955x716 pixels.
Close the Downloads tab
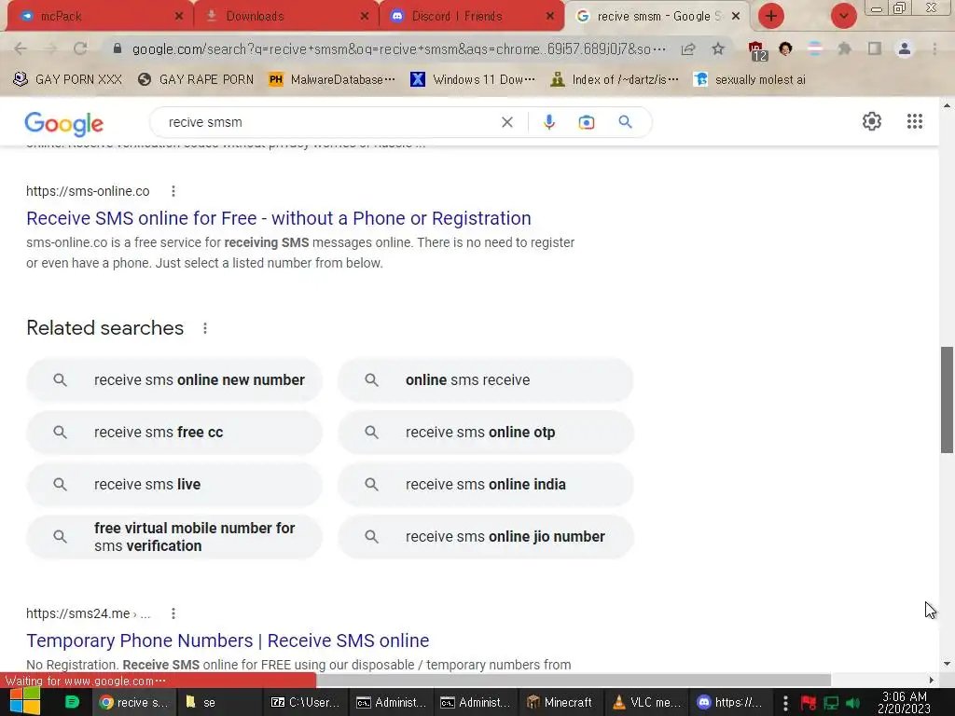[x=365, y=17]
